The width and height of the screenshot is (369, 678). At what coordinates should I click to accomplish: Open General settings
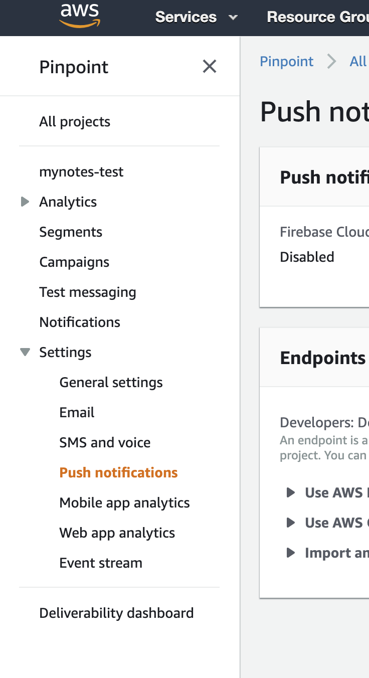tap(111, 382)
